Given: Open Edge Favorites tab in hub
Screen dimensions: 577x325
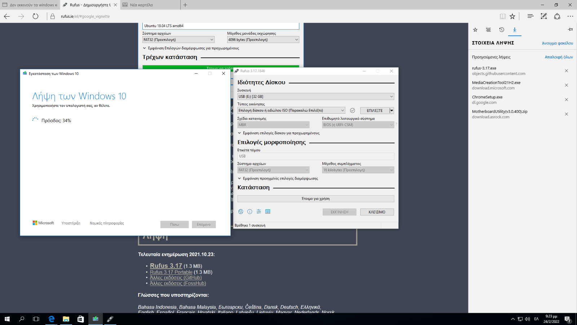Looking at the screenshot, I should (475, 30).
